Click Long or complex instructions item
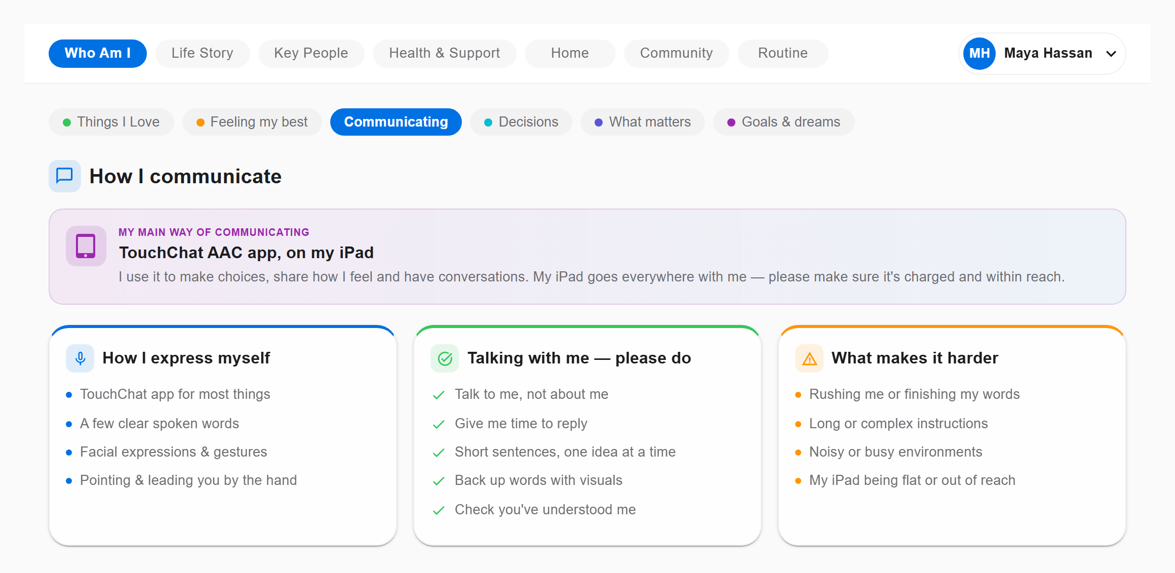 898,424
